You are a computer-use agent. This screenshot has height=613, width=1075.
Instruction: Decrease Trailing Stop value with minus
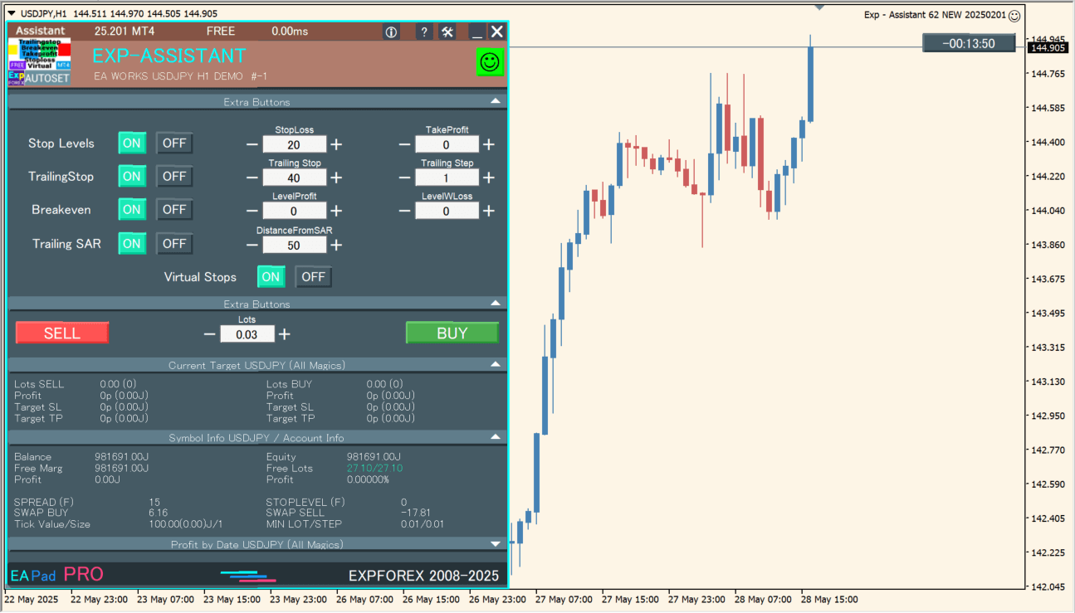(x=252, y=178)
